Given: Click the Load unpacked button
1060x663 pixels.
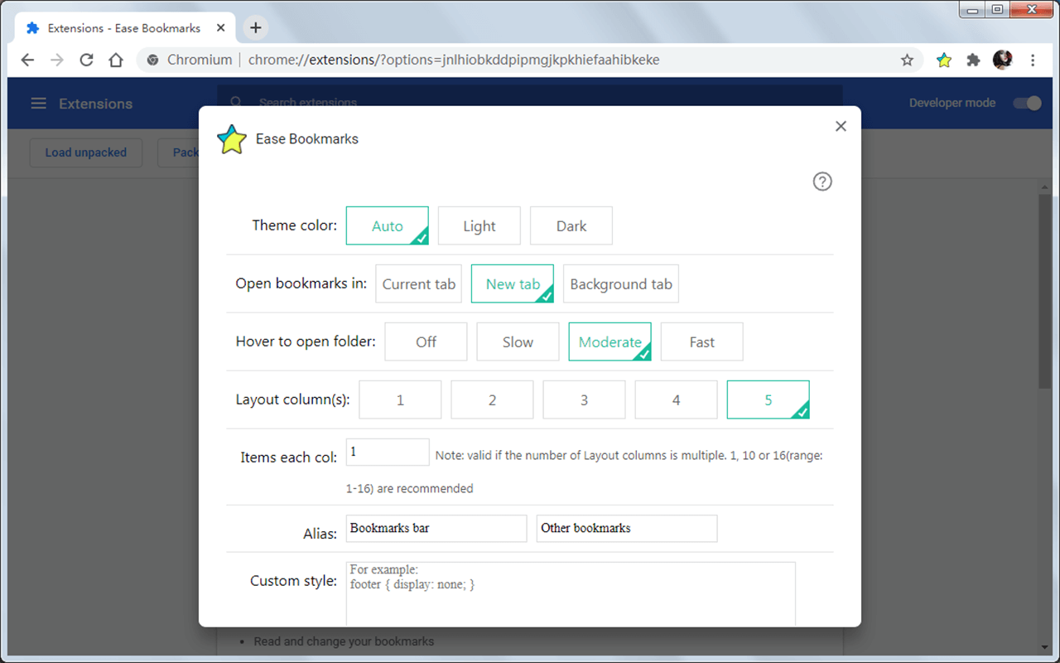Looking at the screenshot, I should point(86,152).
